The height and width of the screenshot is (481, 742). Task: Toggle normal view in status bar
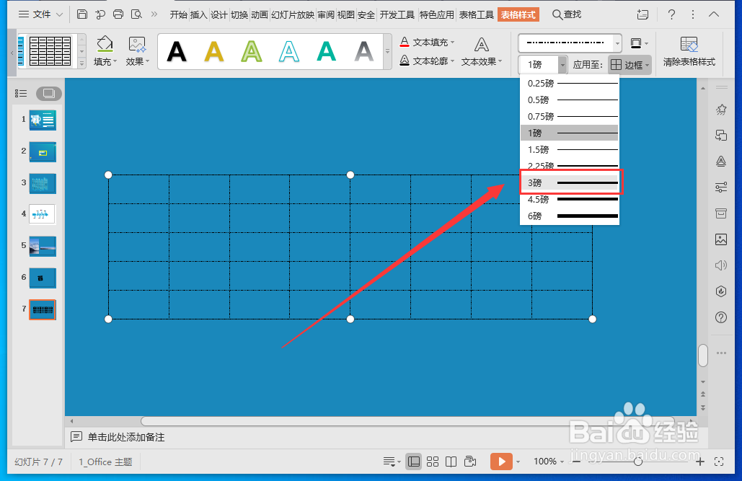point(414,461)
